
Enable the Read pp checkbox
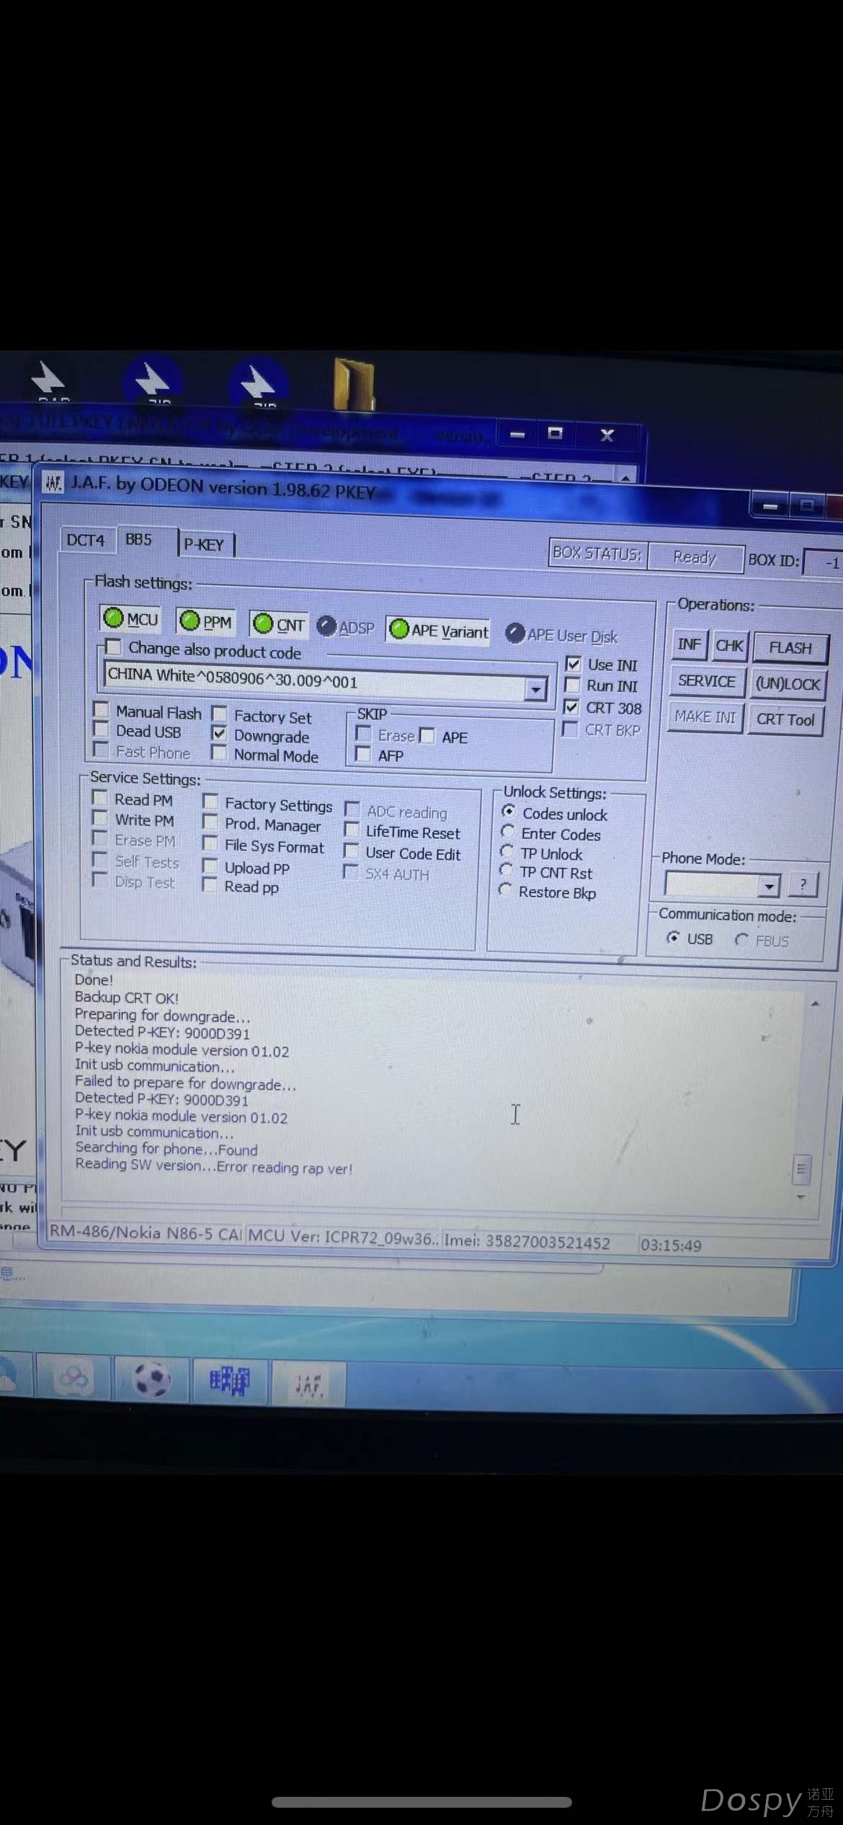click(x=209, y=885)
